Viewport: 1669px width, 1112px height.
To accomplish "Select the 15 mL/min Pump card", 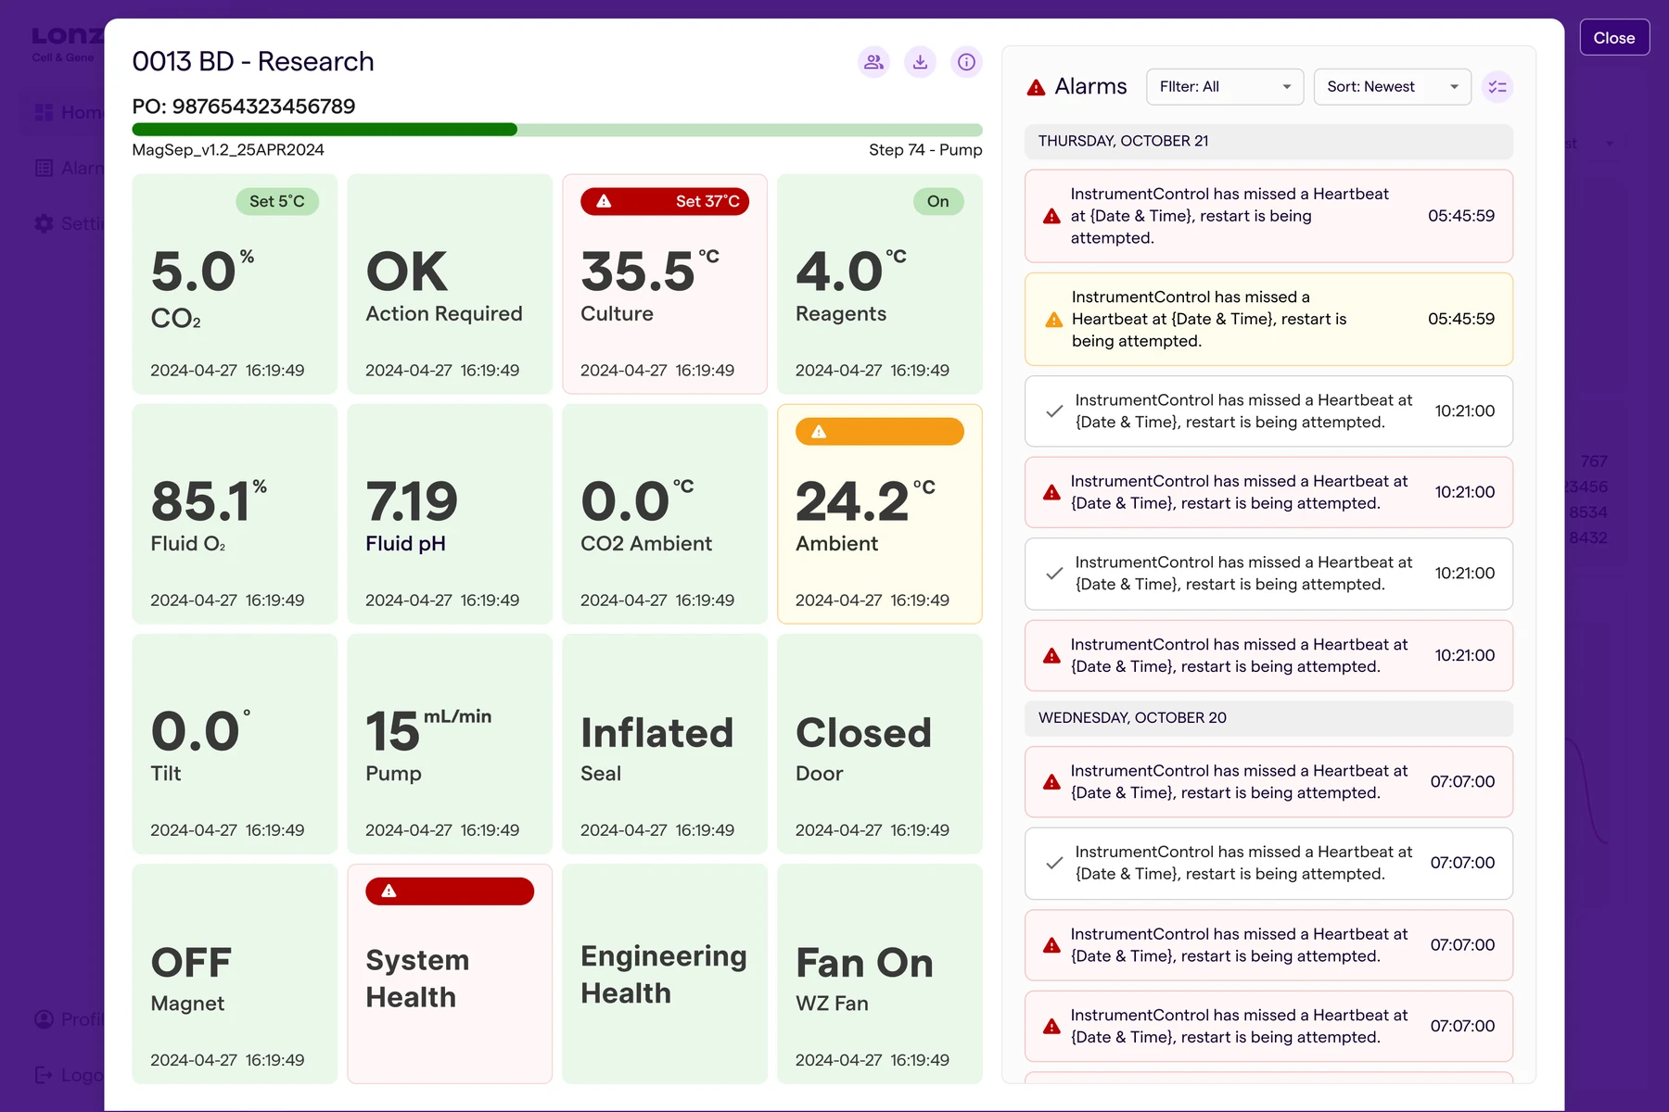I will (450, 743).
